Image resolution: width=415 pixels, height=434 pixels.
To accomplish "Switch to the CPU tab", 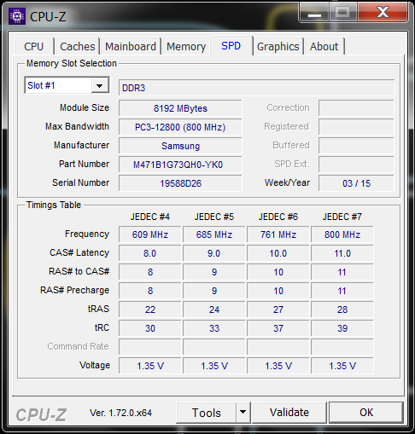I will tap(34, 46).
